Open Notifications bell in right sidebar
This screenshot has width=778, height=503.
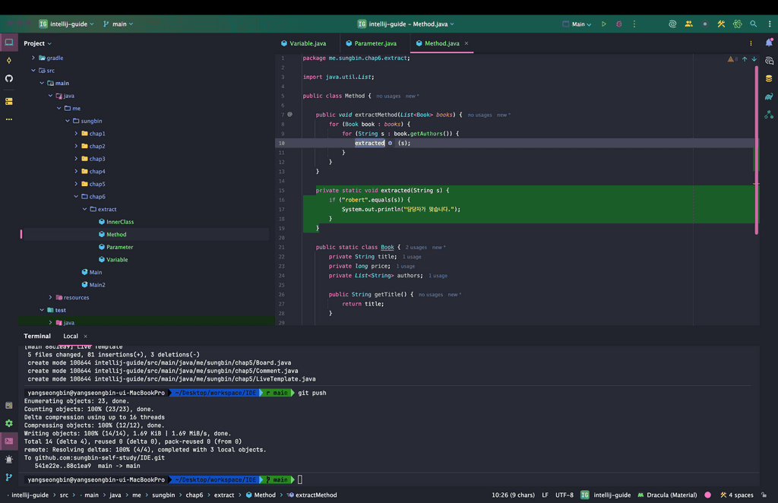tap(769, 43)
